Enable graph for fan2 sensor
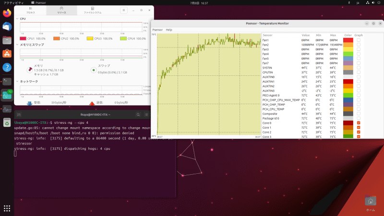 tap(359, 45)
